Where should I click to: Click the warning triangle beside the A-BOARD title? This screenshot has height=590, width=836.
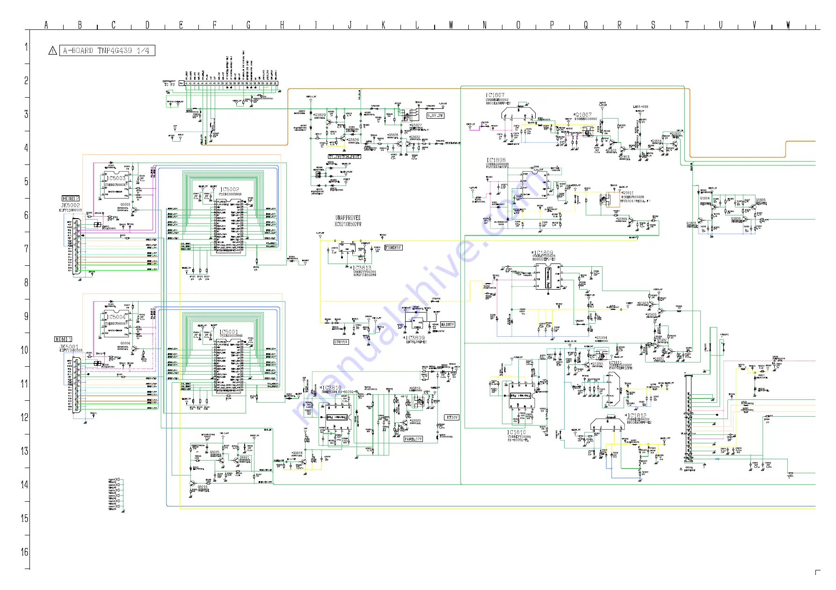pos(53,50)
